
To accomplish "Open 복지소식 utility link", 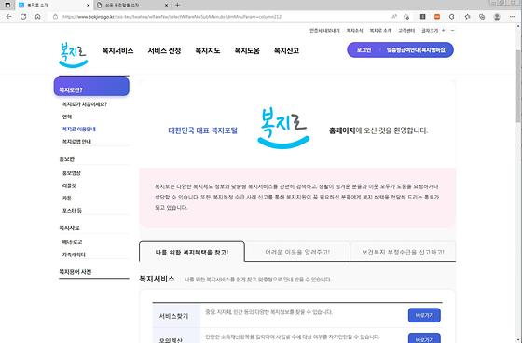I will tap(354, 31).
